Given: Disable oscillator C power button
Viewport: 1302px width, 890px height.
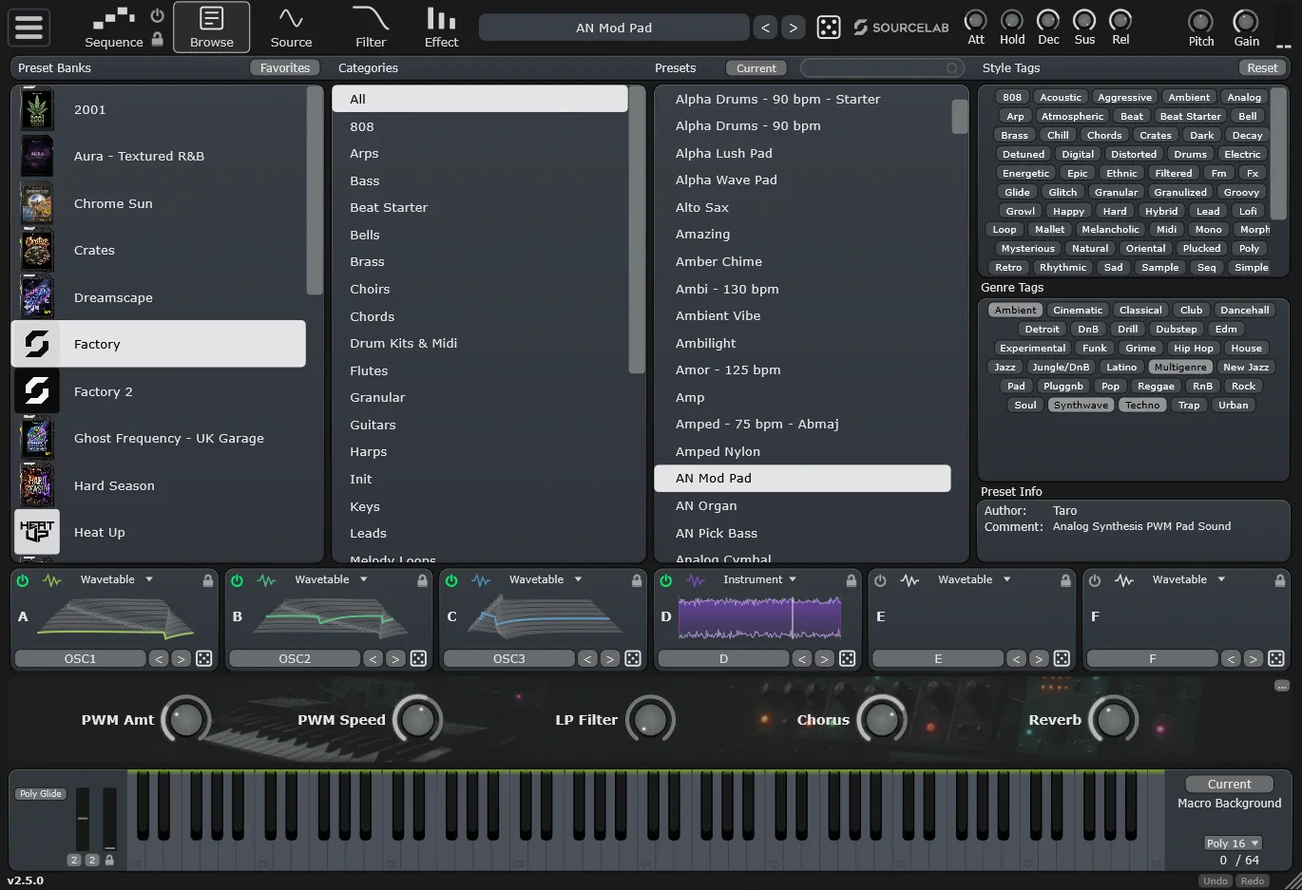Looking at the screenshot, I should [451, 580].
